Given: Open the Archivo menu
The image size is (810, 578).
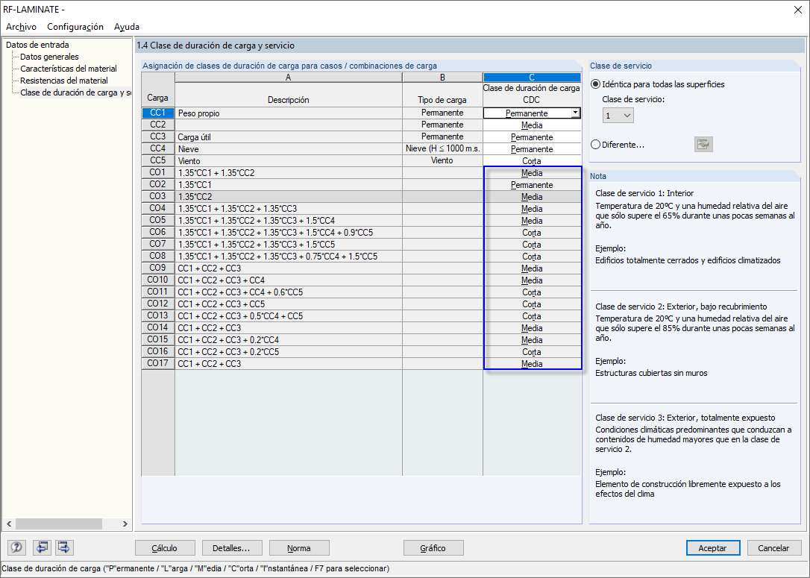Looking at the screenshot, I should pyautogui.click(x=21, y=27).
